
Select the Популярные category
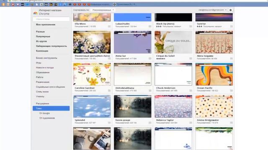pos(43,36)
